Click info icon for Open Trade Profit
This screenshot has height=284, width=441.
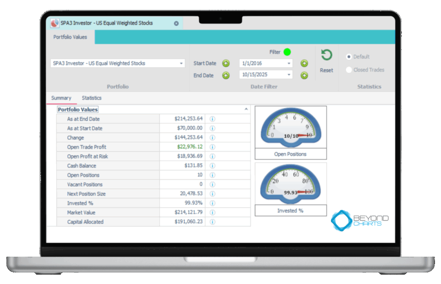point(212,147)
